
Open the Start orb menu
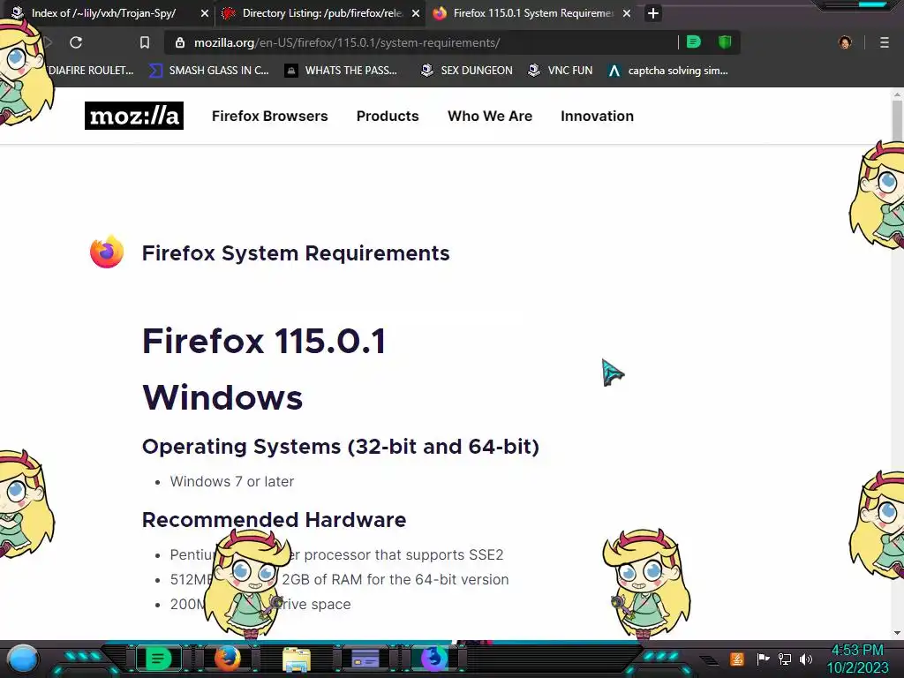[23, 659]
